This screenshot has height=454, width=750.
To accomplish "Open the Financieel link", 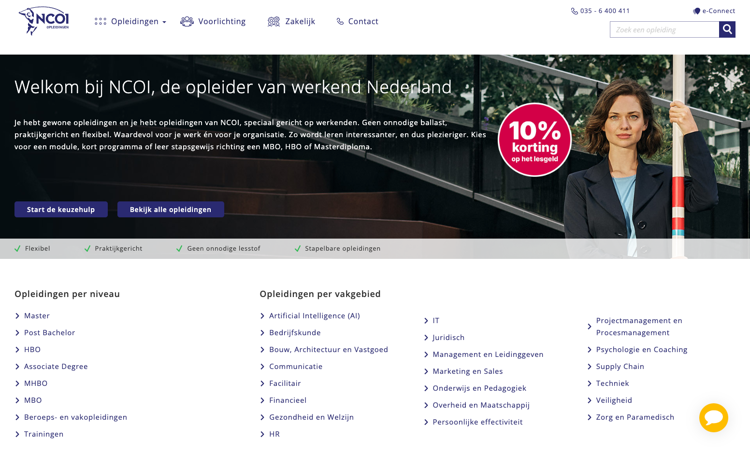I will pyautogui.click(x=288, y=400).
